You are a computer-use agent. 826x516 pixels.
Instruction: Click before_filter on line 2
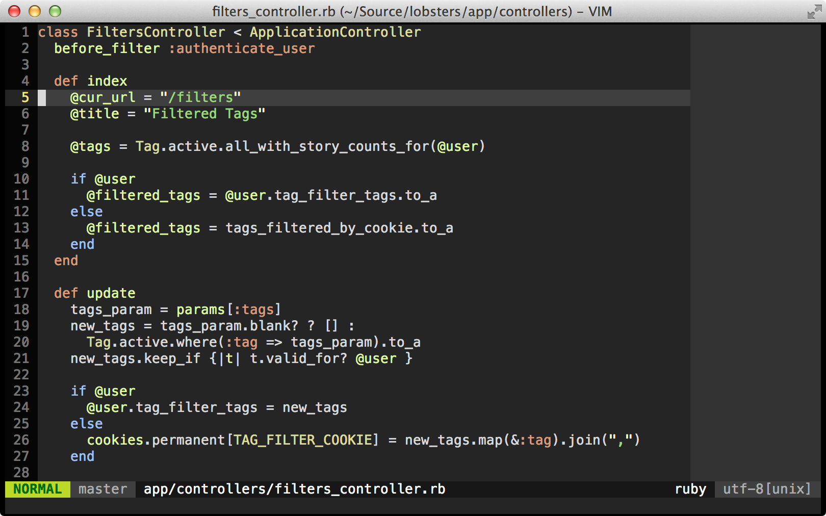107,48
